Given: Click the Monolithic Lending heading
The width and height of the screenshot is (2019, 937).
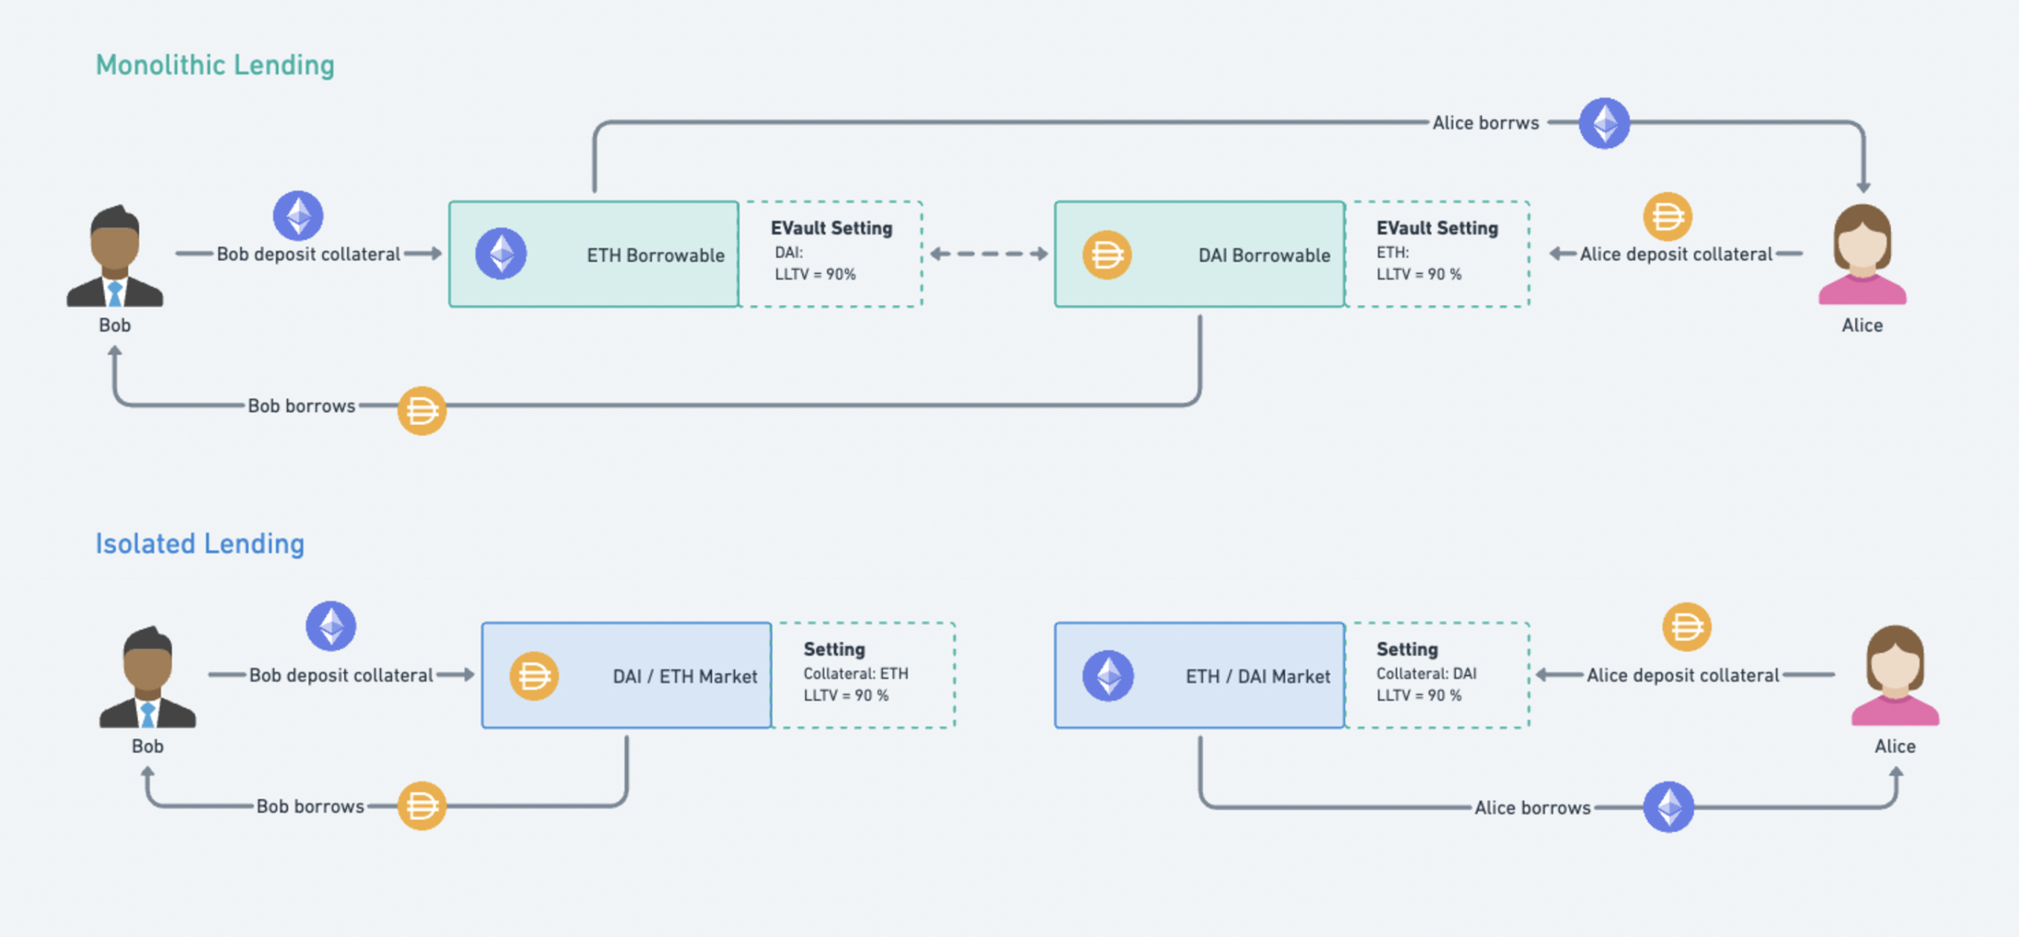Looking at the screenshot, I should [215, 65].
